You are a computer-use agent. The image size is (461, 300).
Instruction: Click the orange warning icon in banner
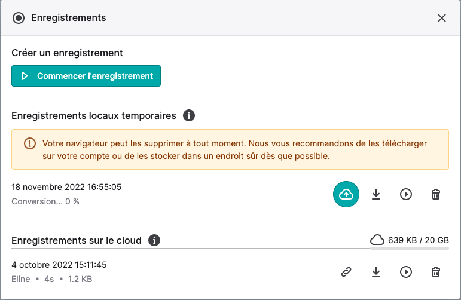[x=30, y=143]
